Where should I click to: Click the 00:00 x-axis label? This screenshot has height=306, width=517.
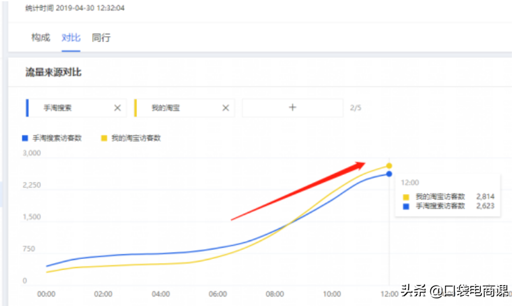click(x=46, y=294)
